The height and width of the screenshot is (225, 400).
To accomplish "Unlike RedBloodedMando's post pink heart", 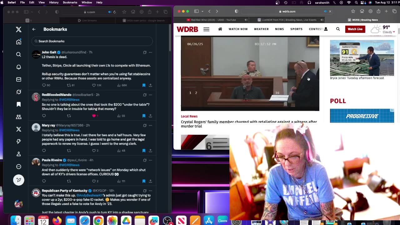I will click(x=94, y=116).
